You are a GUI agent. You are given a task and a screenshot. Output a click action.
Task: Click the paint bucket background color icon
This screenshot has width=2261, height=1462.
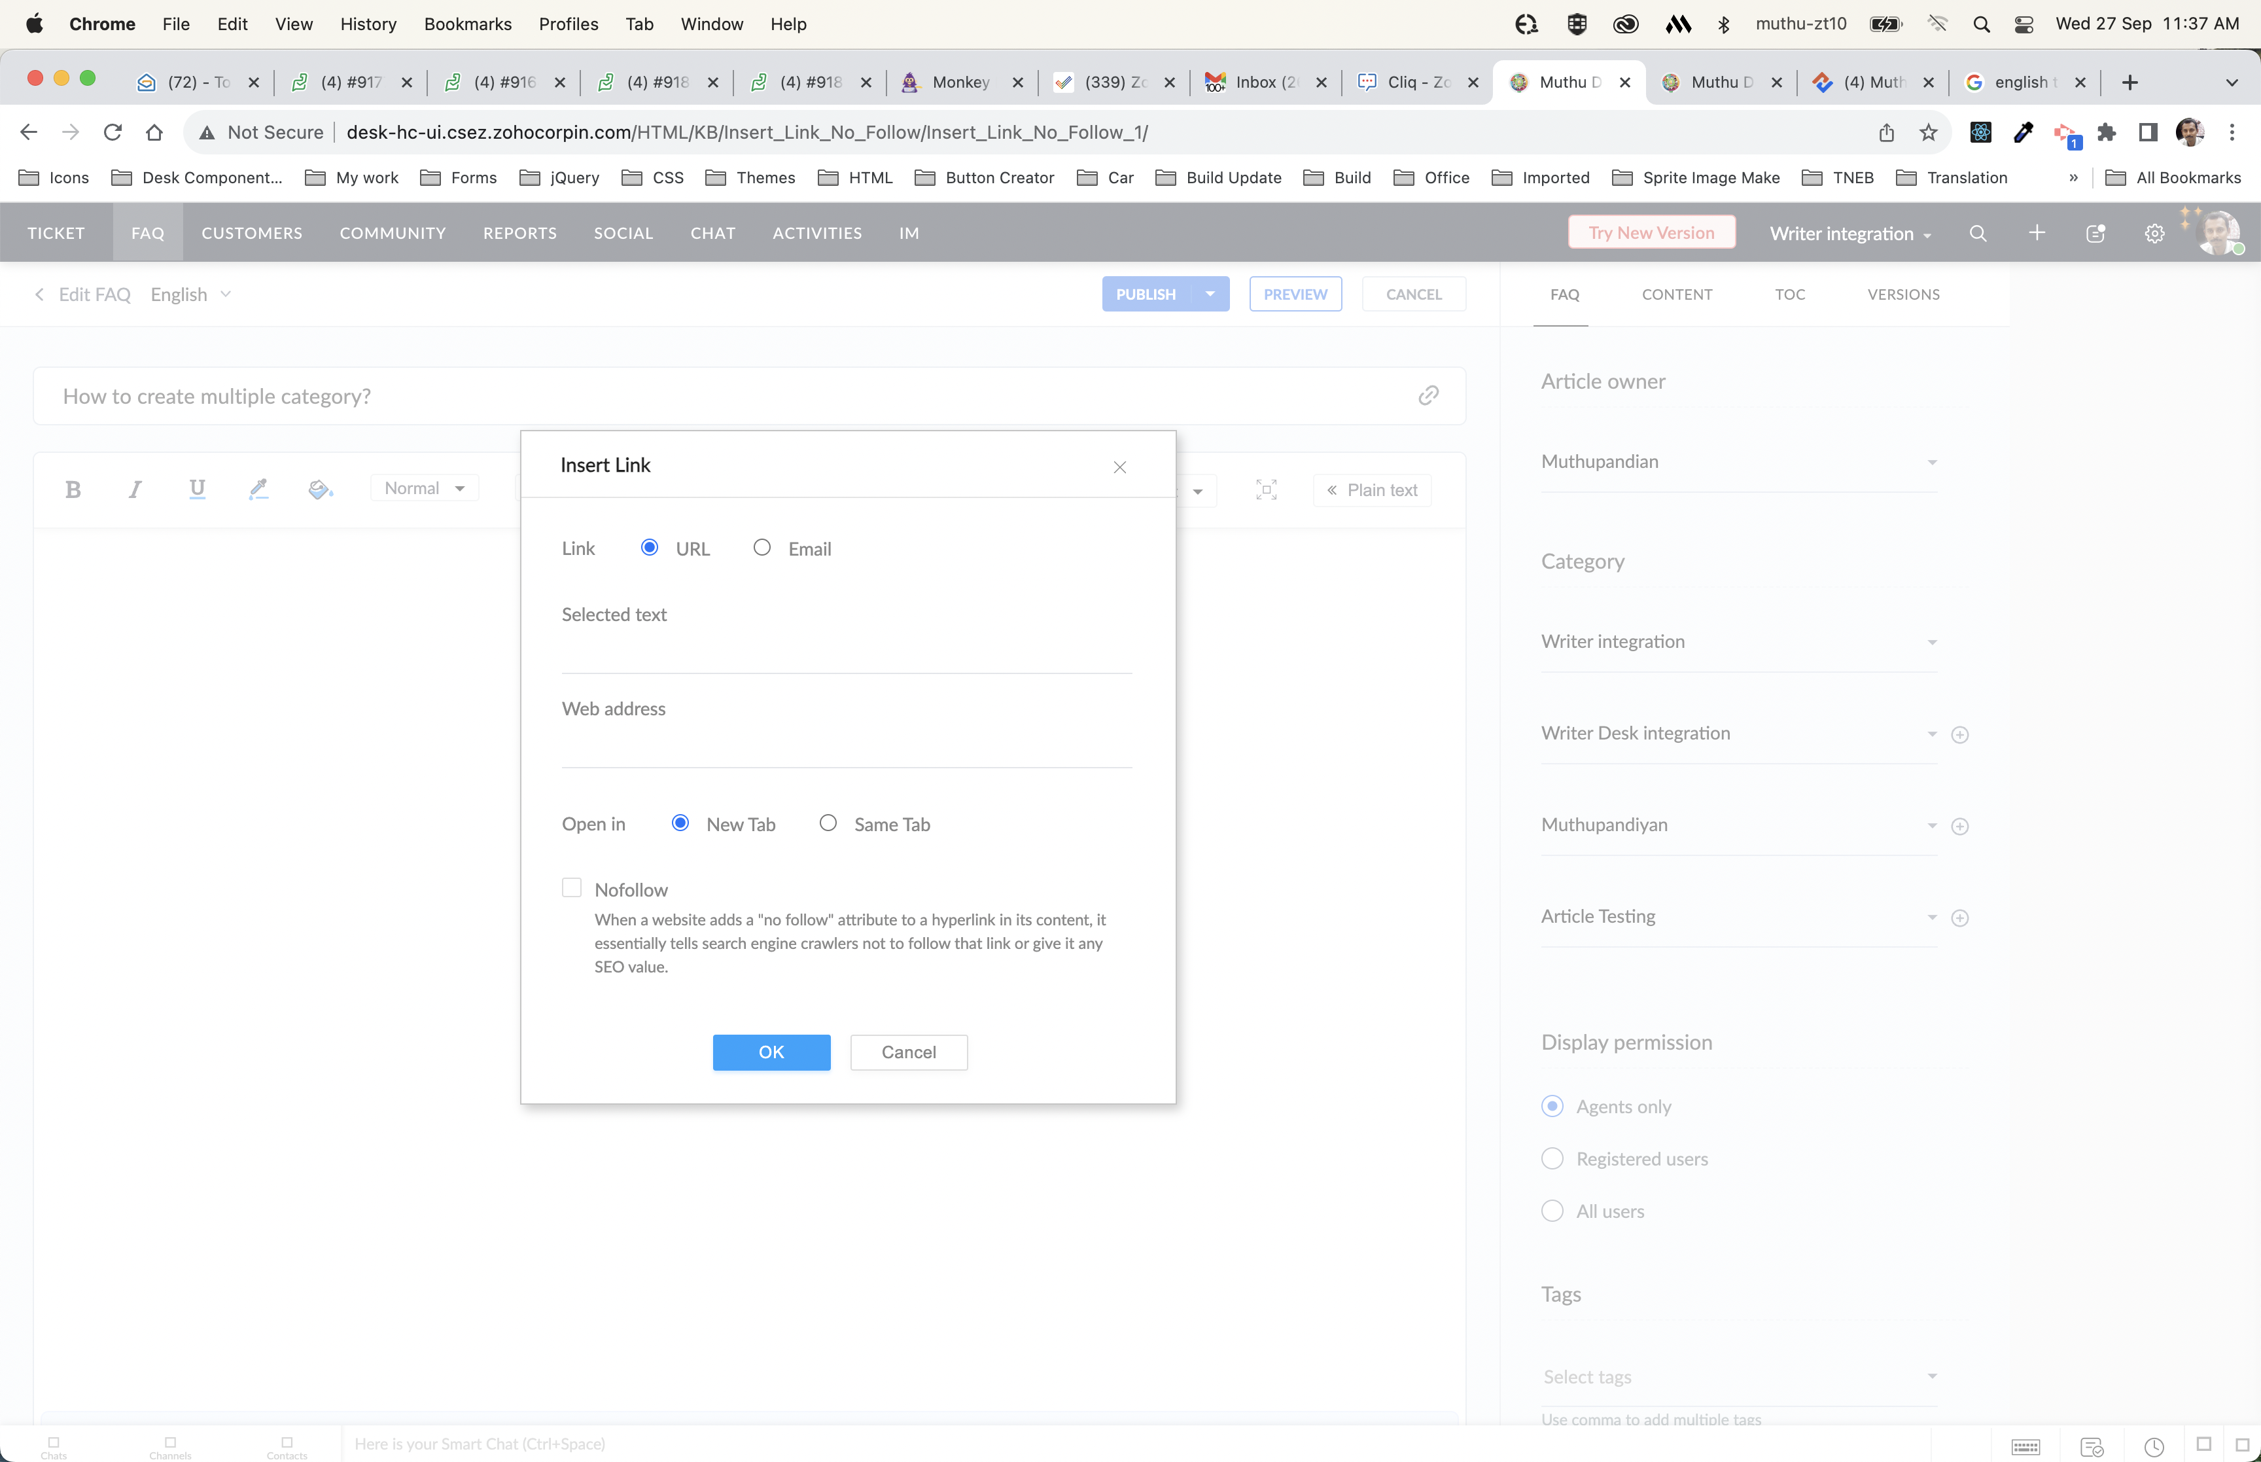[320, 490]
